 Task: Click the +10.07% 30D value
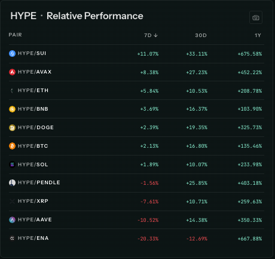tap(197, 164)
